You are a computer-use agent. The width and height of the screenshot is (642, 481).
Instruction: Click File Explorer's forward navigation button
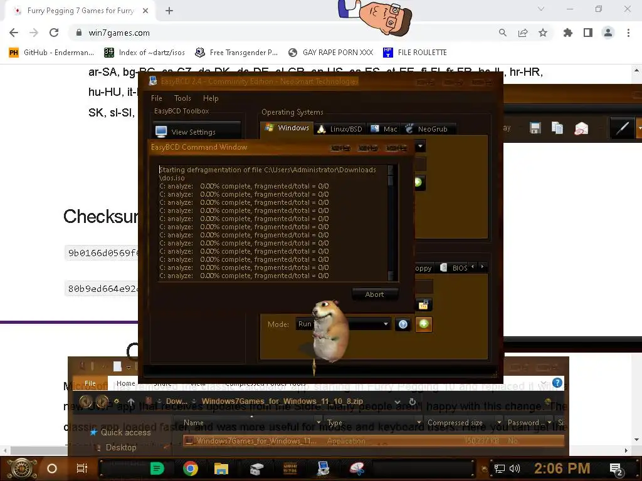click(x=102, y=401)
